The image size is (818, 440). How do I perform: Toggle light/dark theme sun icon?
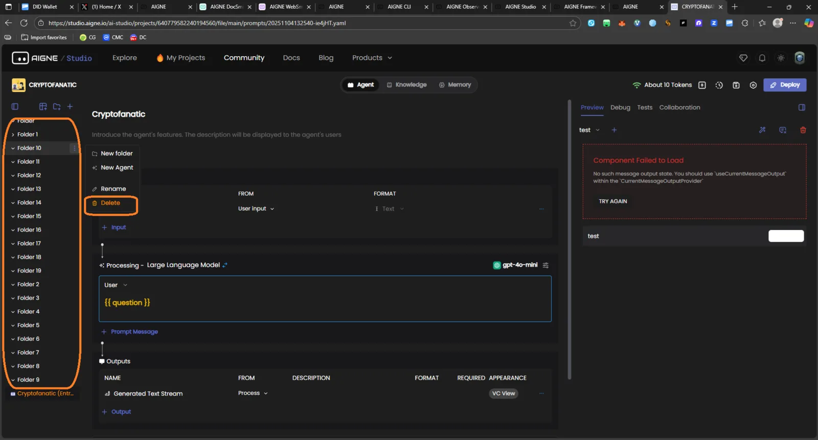[x=781, y=58]
